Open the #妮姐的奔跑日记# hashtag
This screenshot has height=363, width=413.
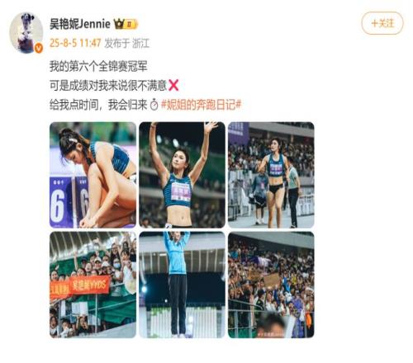click(201, 105)
